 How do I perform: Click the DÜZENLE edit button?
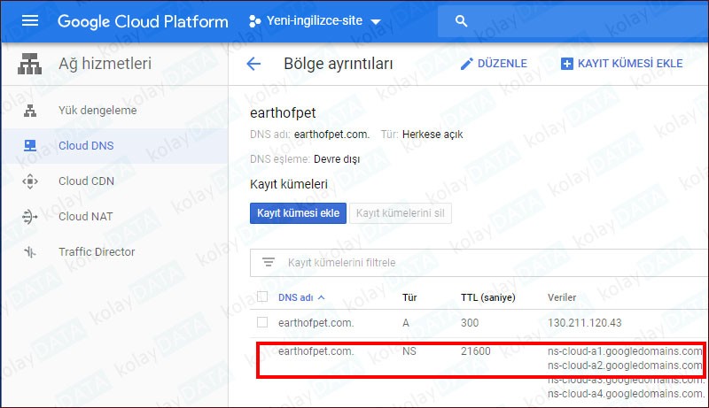(x=494, y=64)
